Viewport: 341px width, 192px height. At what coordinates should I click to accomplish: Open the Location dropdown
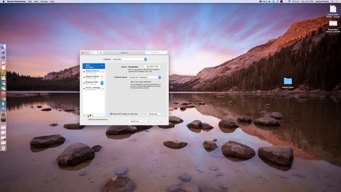click(x=129, y=59)
